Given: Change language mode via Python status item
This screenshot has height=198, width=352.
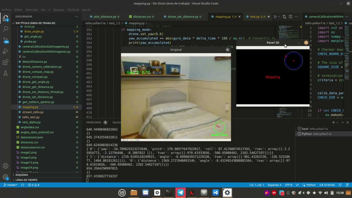Looking at the screenshot, I should [311, 185].
